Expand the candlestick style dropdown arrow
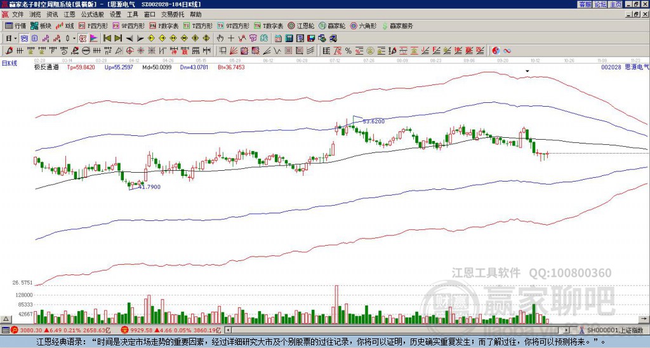 pos(74,39)
